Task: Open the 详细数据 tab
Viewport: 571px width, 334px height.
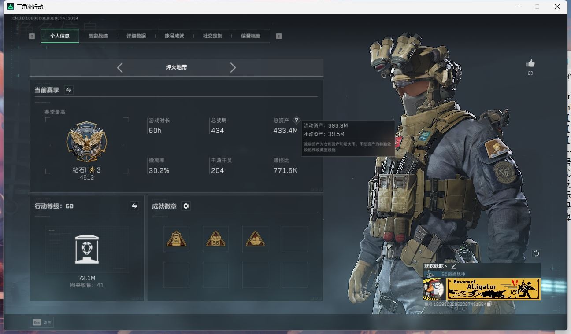Action: 136,36
